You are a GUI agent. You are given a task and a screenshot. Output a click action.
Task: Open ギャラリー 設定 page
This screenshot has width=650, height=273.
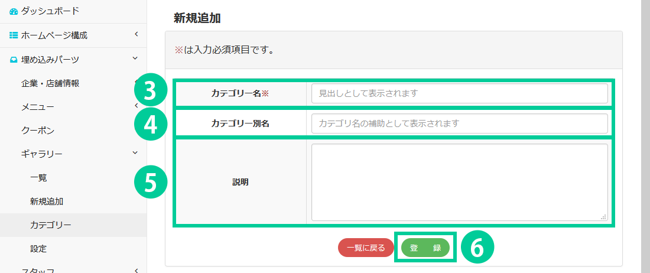click(38, 249)
